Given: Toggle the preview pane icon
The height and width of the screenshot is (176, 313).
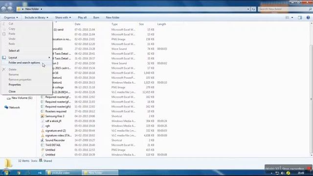Looking at the screenshot, I should coord(300,18).
